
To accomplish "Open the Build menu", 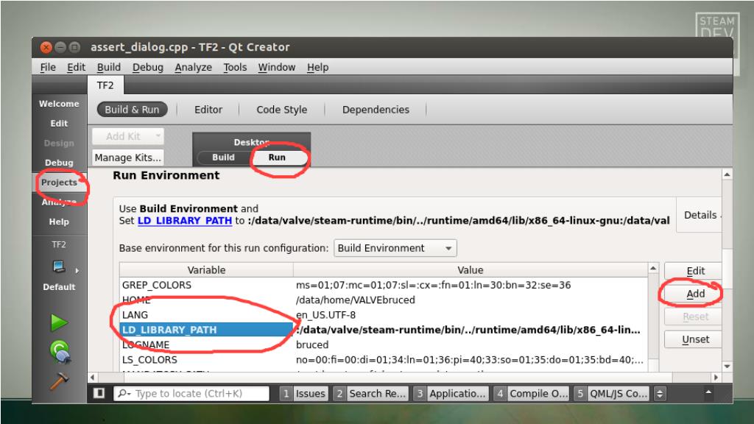I will 109,67.
